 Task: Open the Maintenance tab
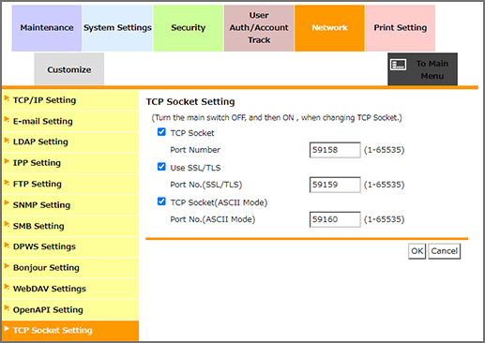pyautogui.click(x=47, y=28)
